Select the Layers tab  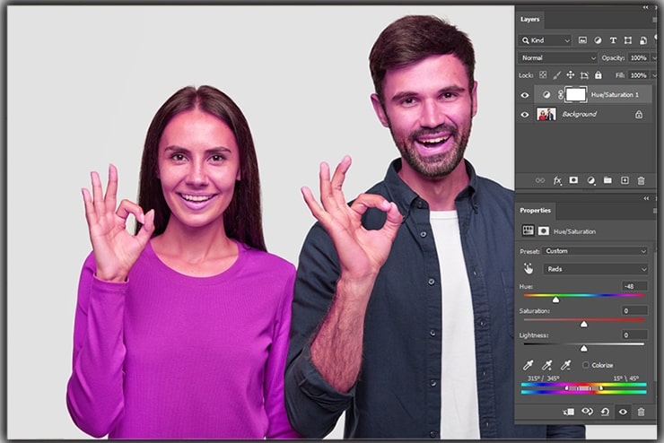tap(529, 19)
